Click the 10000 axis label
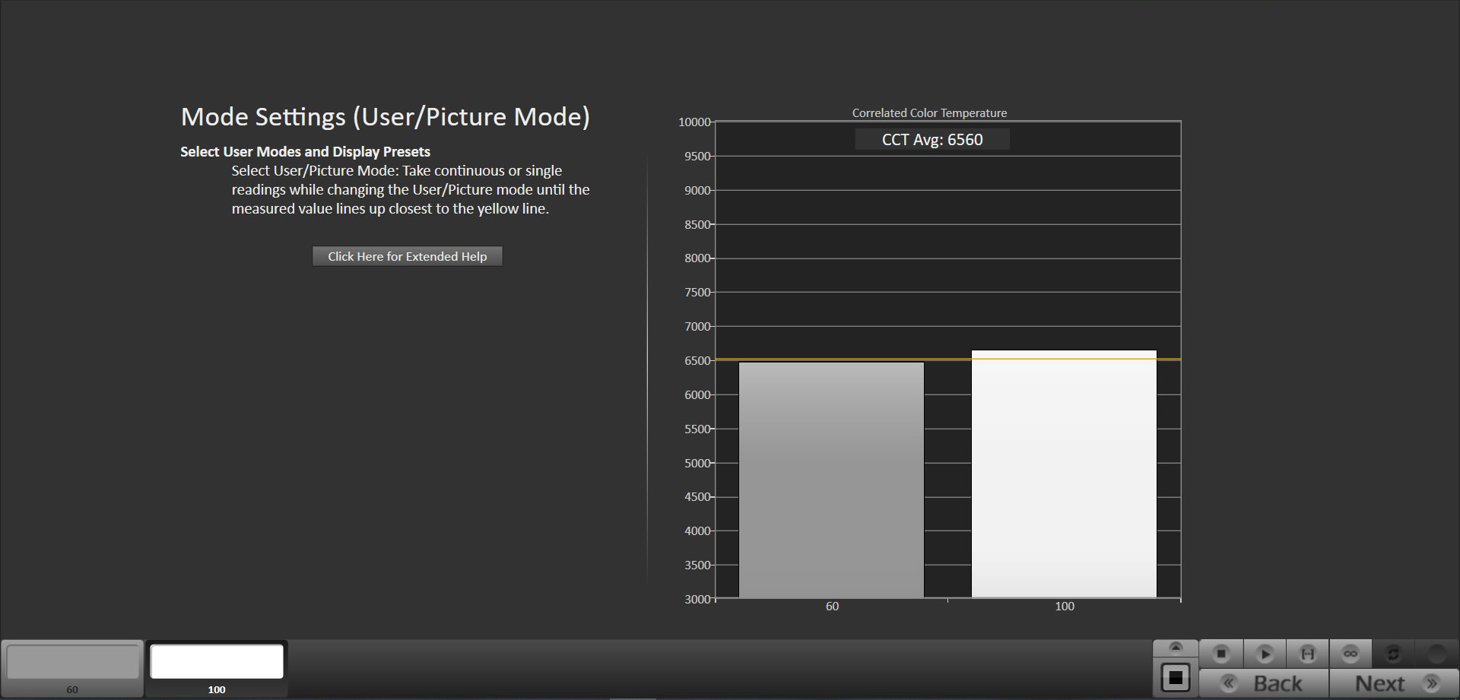The width and height of the screenshot is (1460, 700). [693, 122]
